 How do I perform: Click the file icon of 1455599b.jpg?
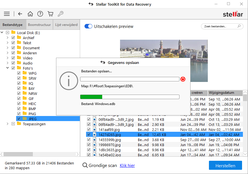(95, 140)
